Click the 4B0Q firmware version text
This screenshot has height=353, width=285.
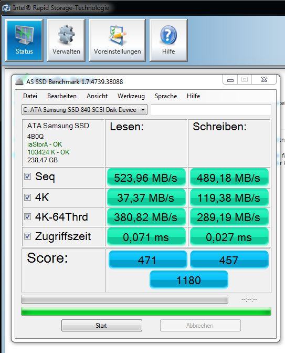(x=35, y=136)
